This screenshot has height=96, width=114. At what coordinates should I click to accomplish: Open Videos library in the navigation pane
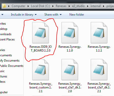tap(3, 82)
